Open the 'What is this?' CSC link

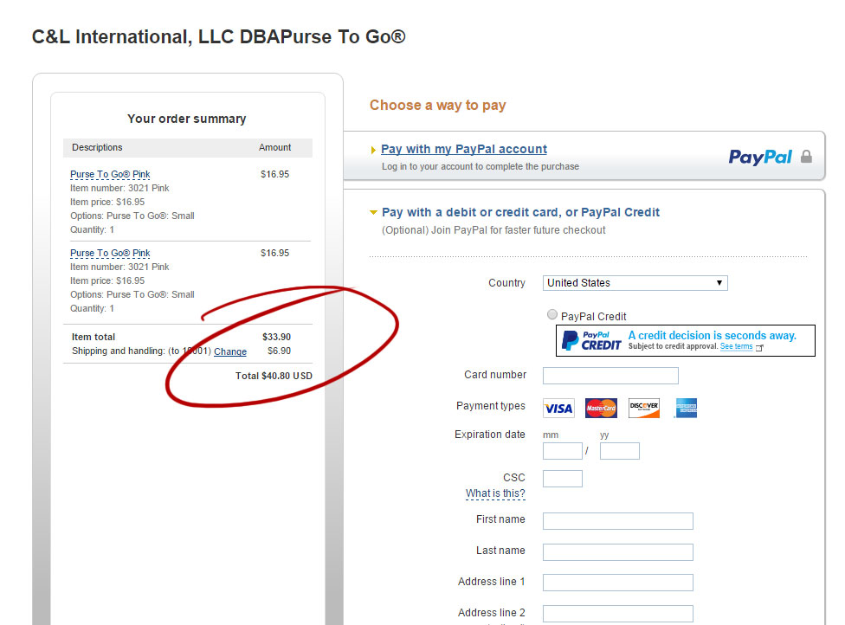click(495, 493)
